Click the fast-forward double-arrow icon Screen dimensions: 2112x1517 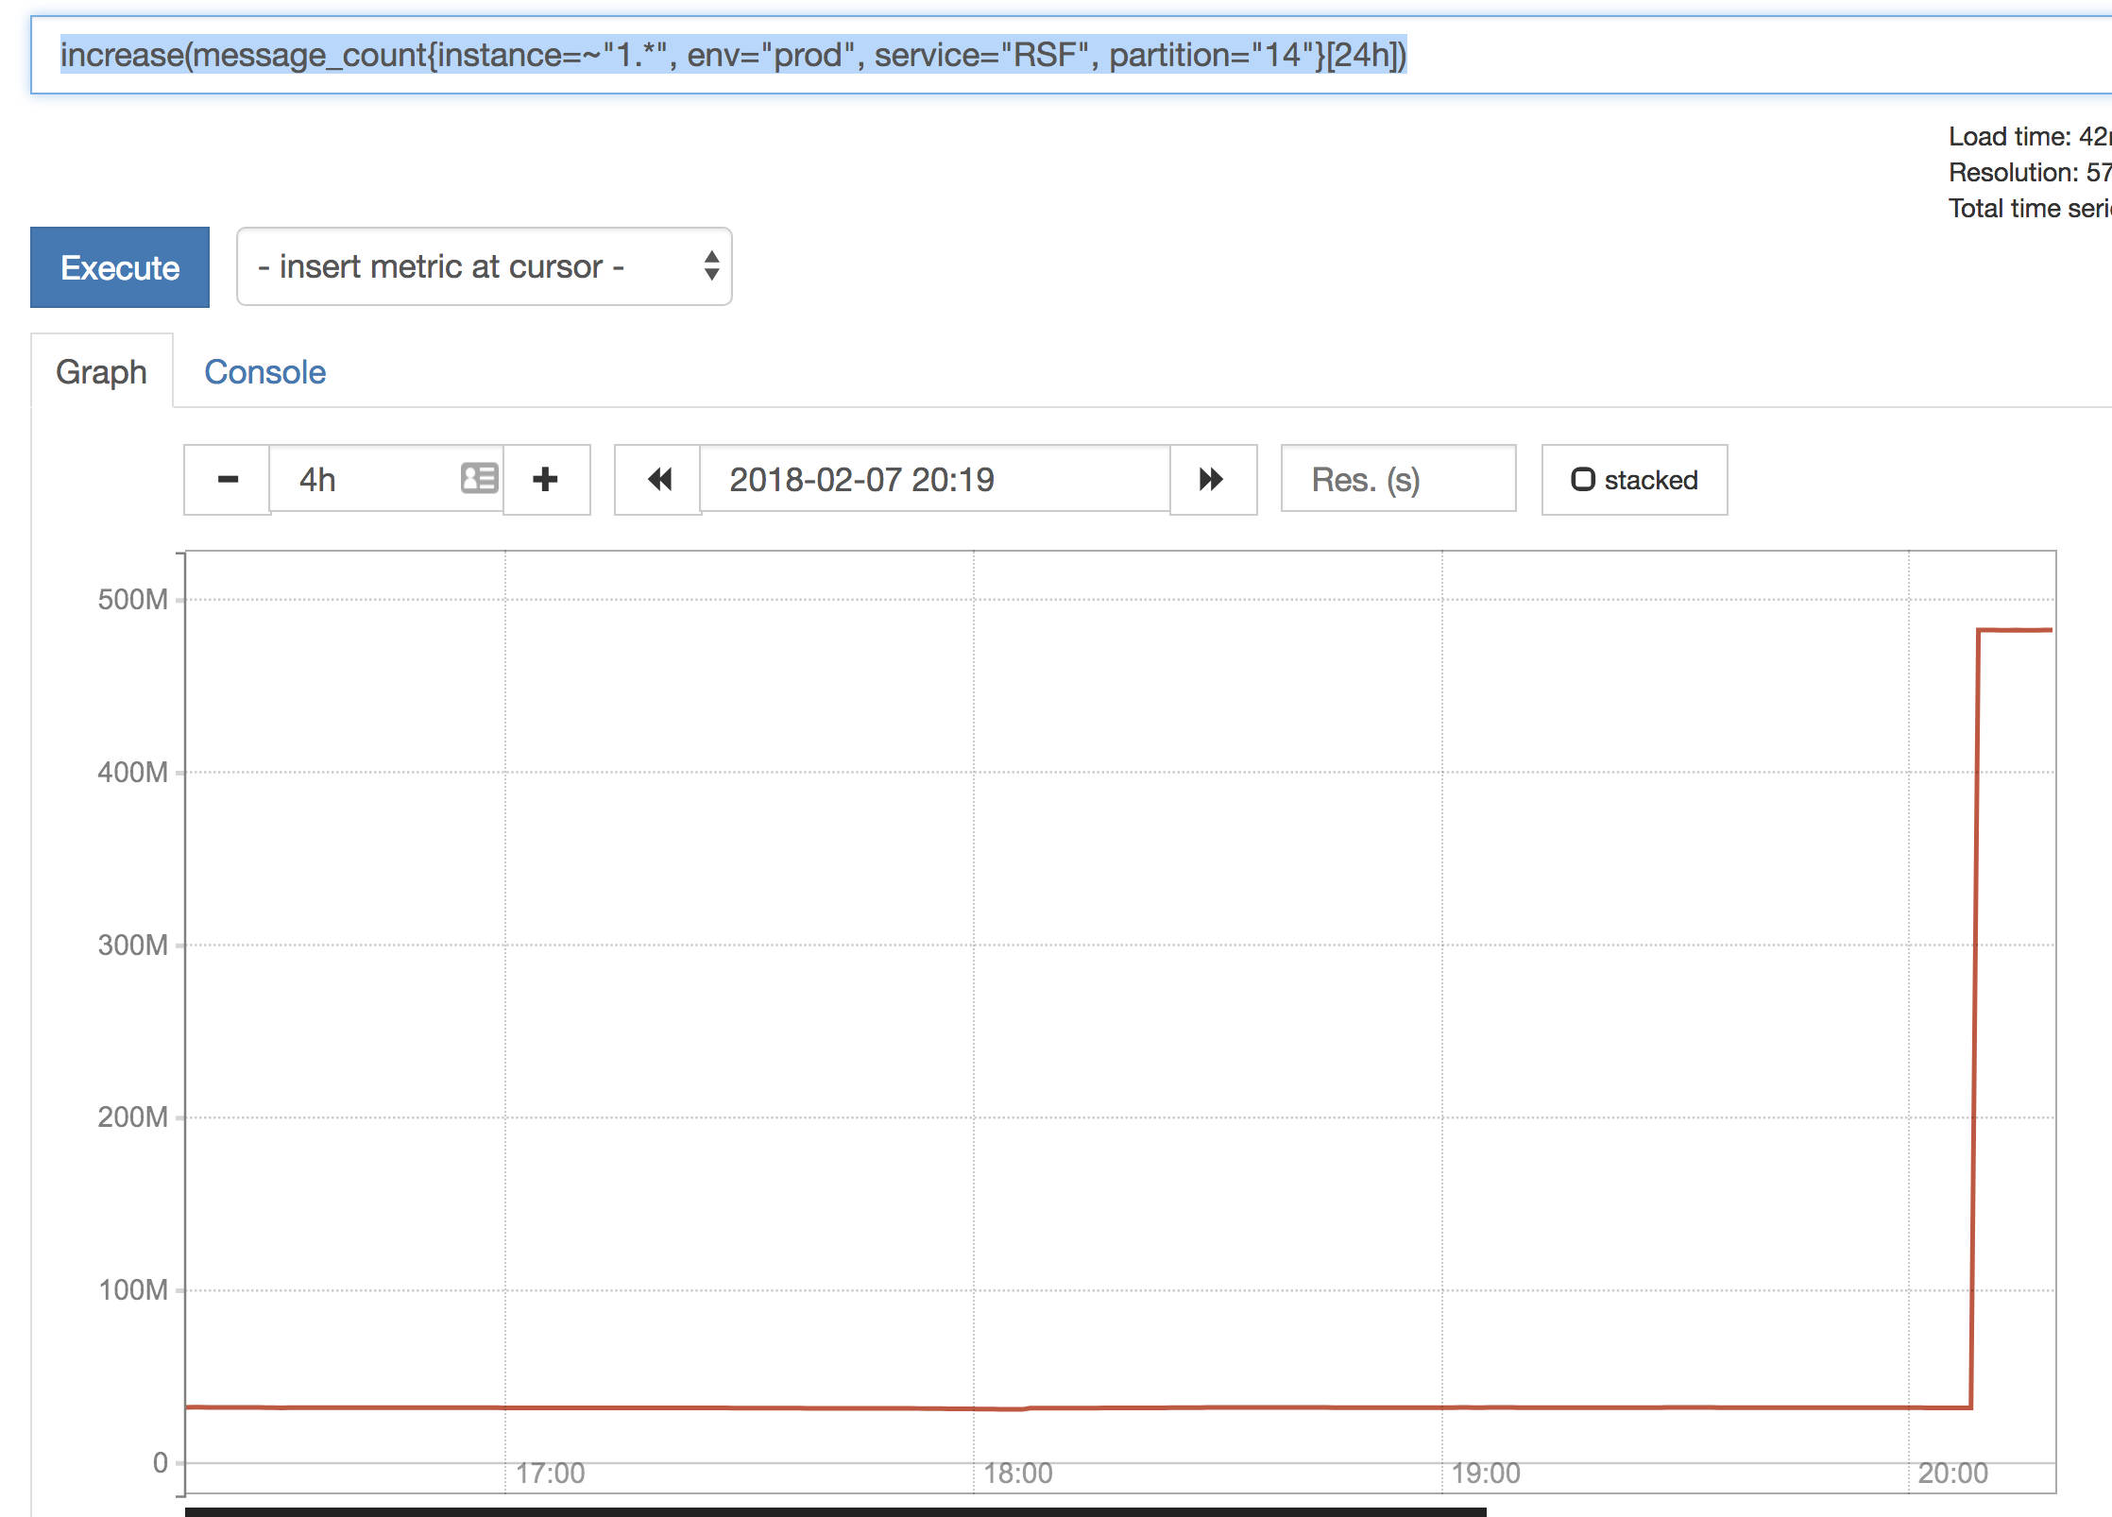click(x=1211, y=480)
